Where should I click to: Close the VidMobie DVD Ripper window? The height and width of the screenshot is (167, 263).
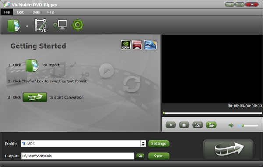point(252,4)
